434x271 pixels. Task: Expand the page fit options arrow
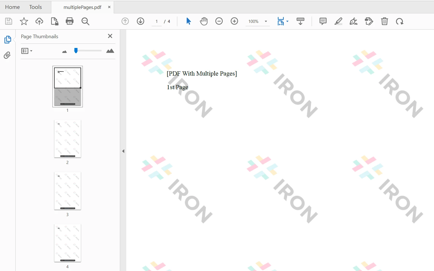coord(287,21)
